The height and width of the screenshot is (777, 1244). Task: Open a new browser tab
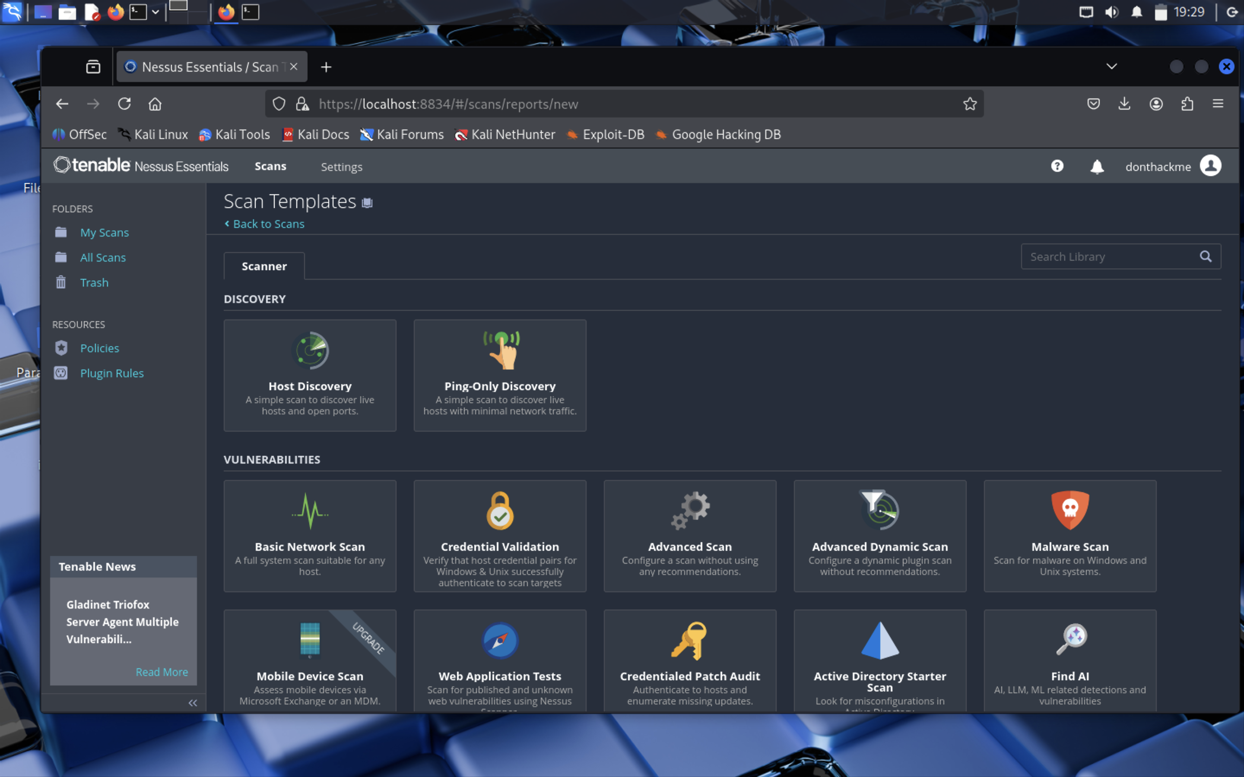point(326,67)
